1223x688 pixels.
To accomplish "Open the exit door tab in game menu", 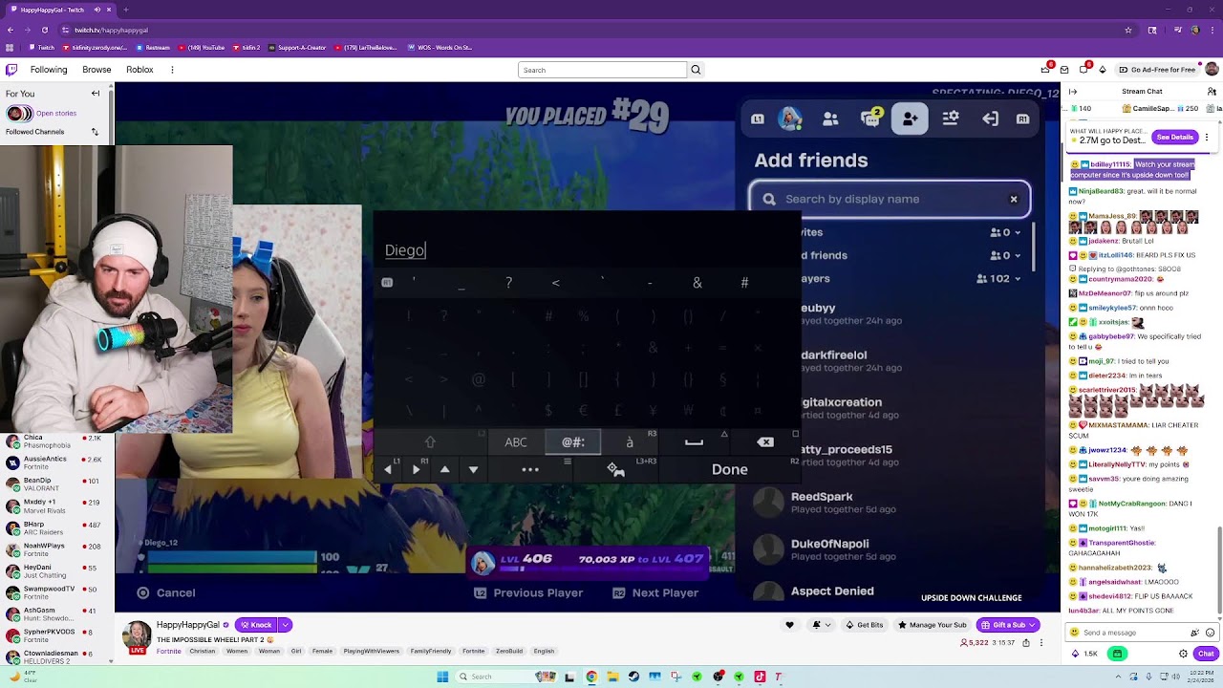I will point(990,118).
